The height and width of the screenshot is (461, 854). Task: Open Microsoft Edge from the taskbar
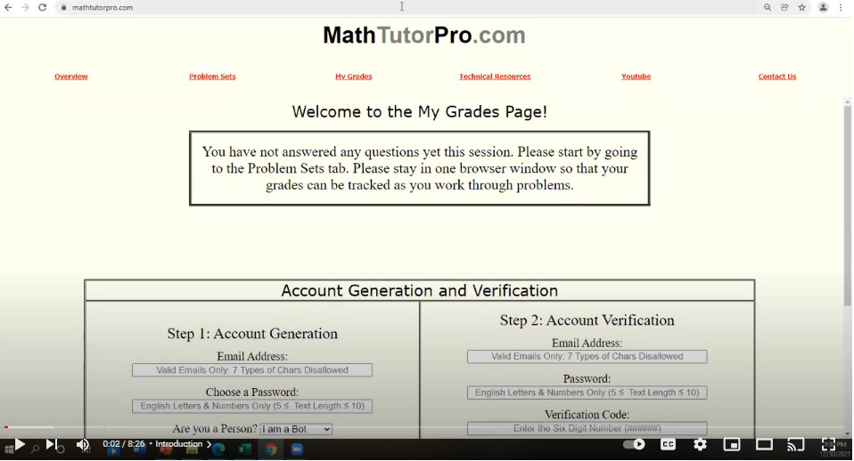[218, 449]
